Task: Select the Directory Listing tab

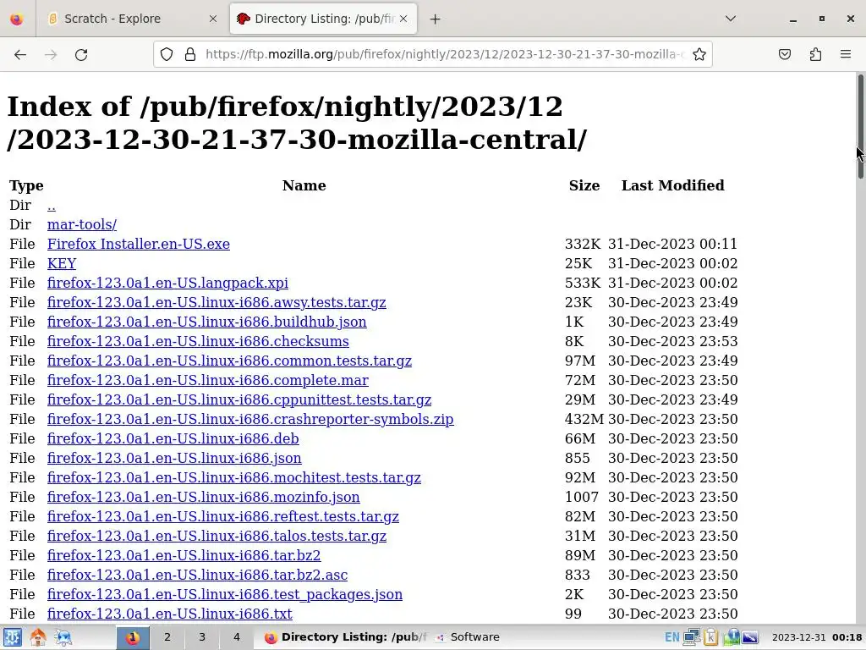Action: click(x=323, y=19)
